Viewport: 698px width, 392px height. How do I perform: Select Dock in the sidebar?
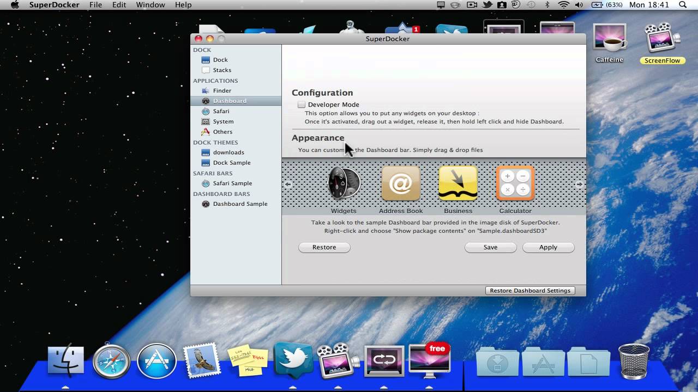[220, 60]
